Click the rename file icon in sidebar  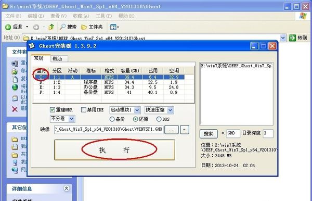tap(15, 64)
